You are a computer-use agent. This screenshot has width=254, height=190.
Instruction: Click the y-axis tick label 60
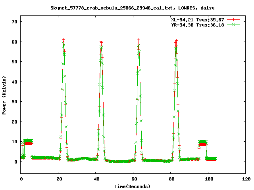pos(14,42)
